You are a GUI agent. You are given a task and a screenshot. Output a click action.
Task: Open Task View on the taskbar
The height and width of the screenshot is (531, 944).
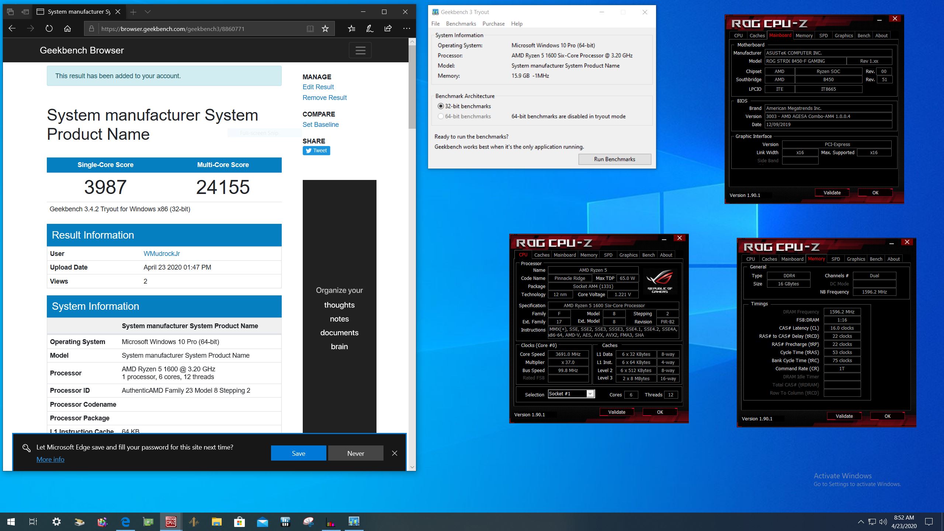pyautogui.click(x=33, y=522)
